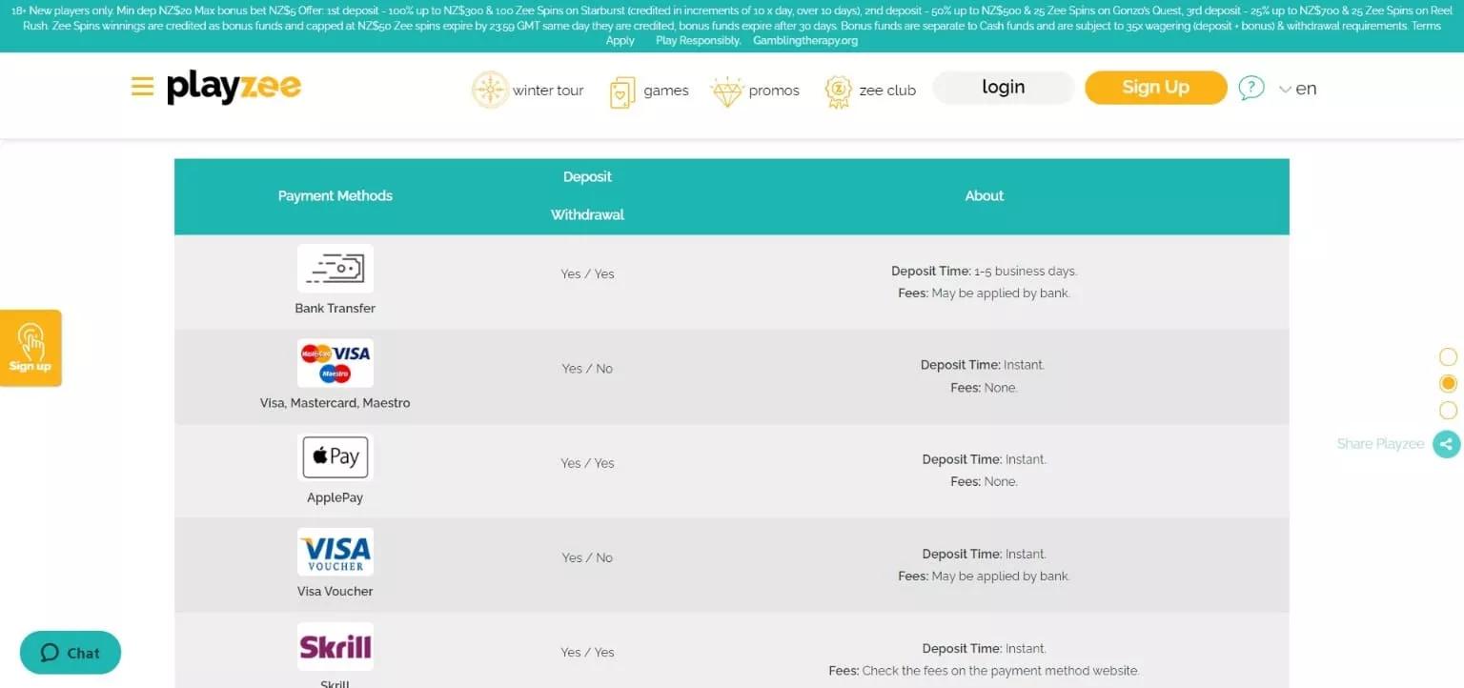Open the Gamblingtherapy.org link
This screenshot has height=688, width=1464.
pyautogui.click(x=805, y=41)
